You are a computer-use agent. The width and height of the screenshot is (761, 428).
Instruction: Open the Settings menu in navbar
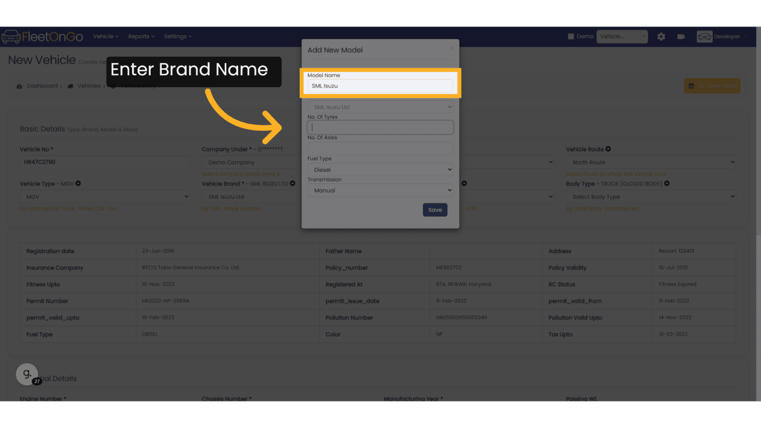point(178,37)
